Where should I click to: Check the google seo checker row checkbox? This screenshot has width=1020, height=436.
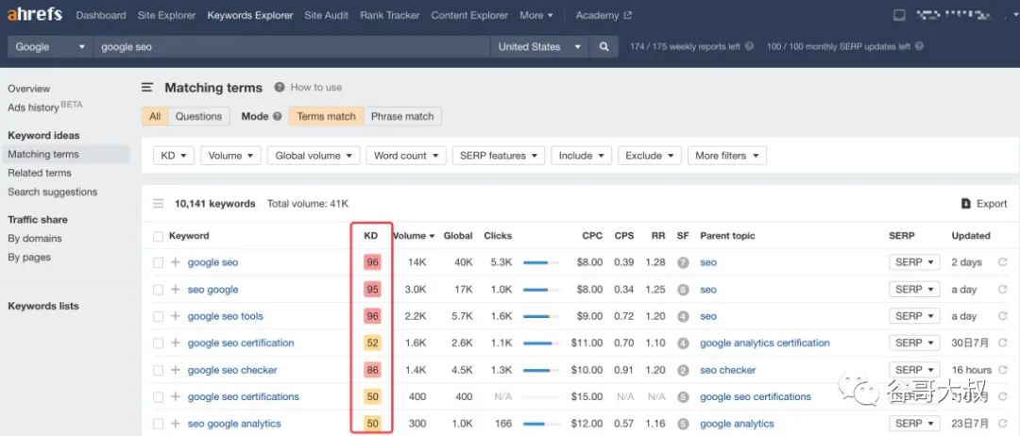[158, 370]
